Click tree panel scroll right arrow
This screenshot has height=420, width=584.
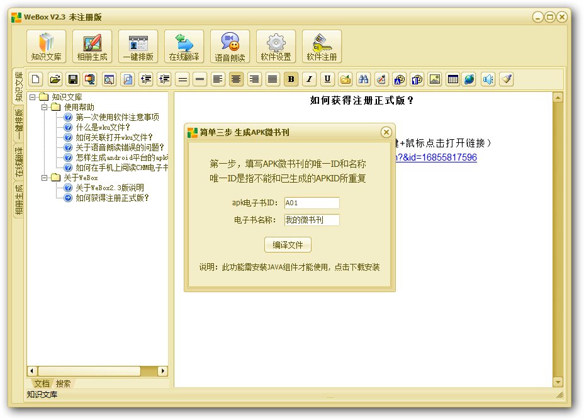coord(162,371)
